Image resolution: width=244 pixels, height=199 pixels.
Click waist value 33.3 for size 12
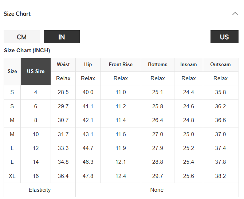click(63, 148)
